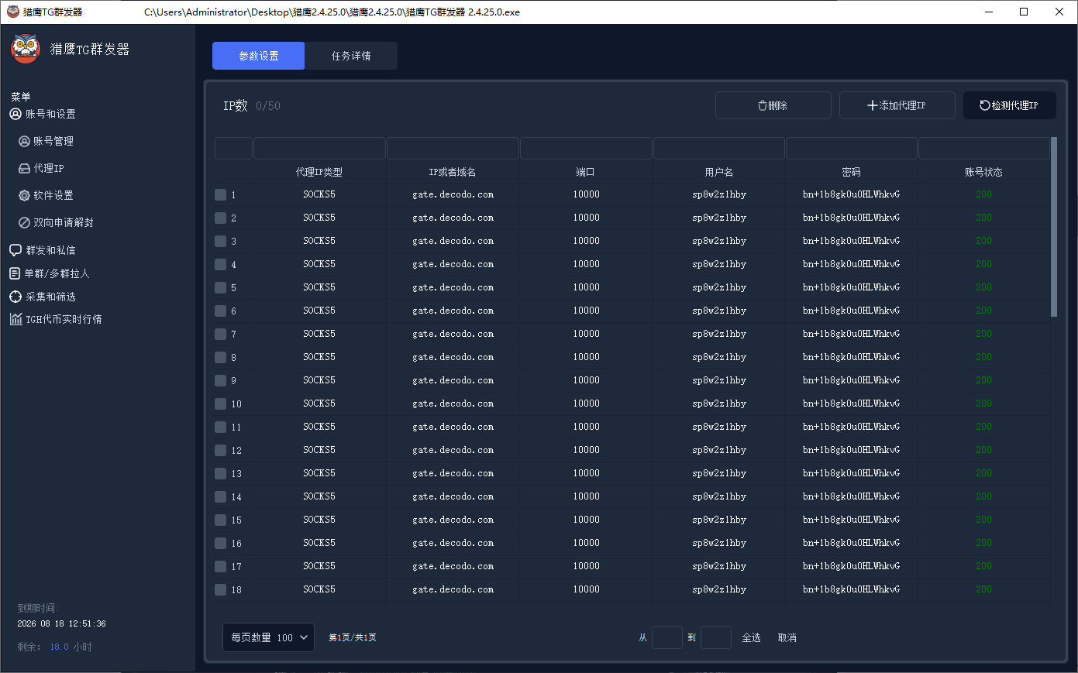Click 取消 to clear selection
Screen dimensions: 1078x673
point(787,637)
